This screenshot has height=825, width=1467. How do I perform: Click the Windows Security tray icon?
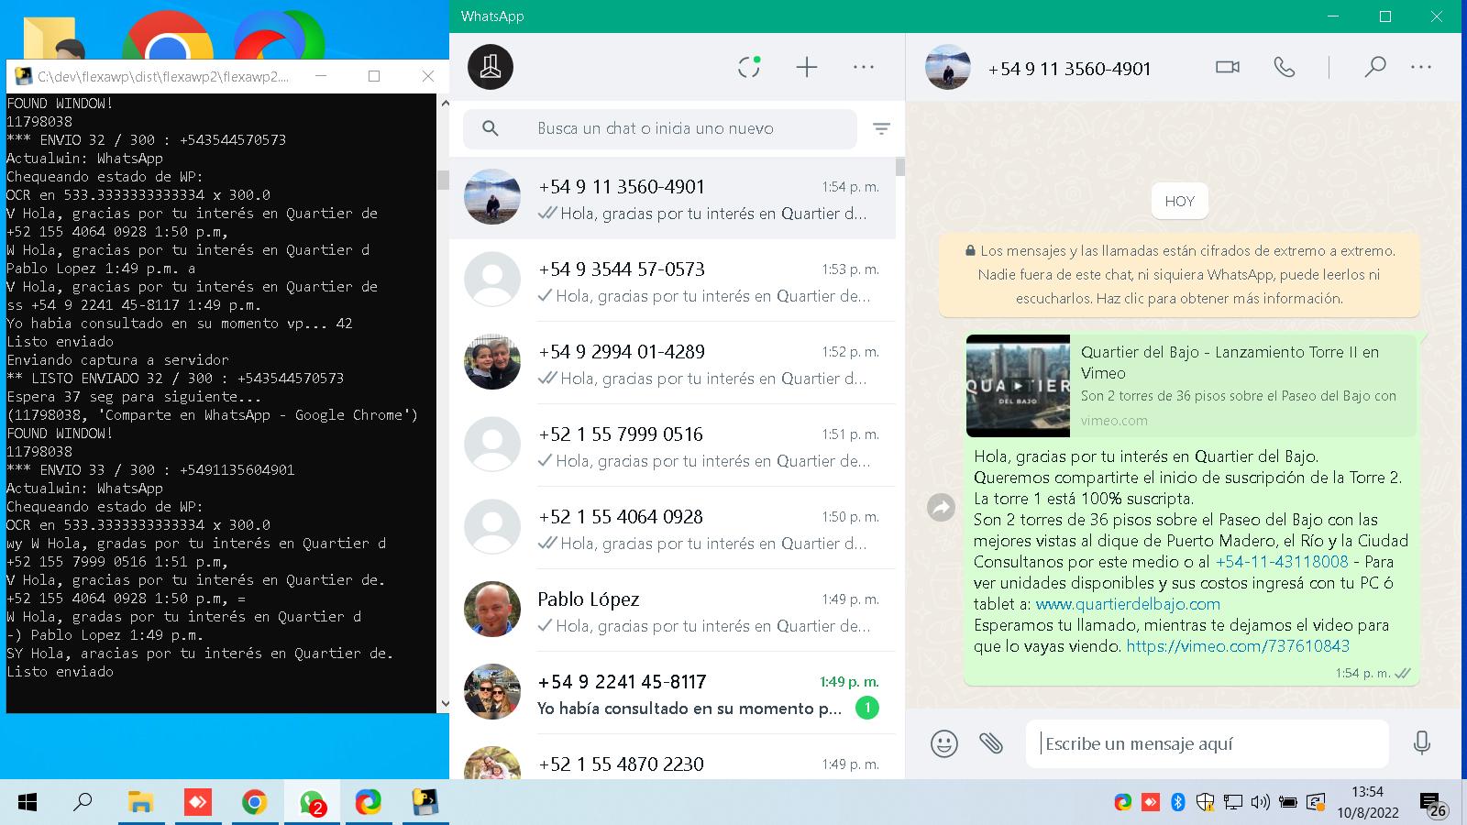point(1205,803)
